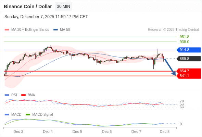Image resolution: width=202 pixels, height=137 pixels.
Task: Click the MA 50 blue legend swatch
Action: click(x=55, y=30)
